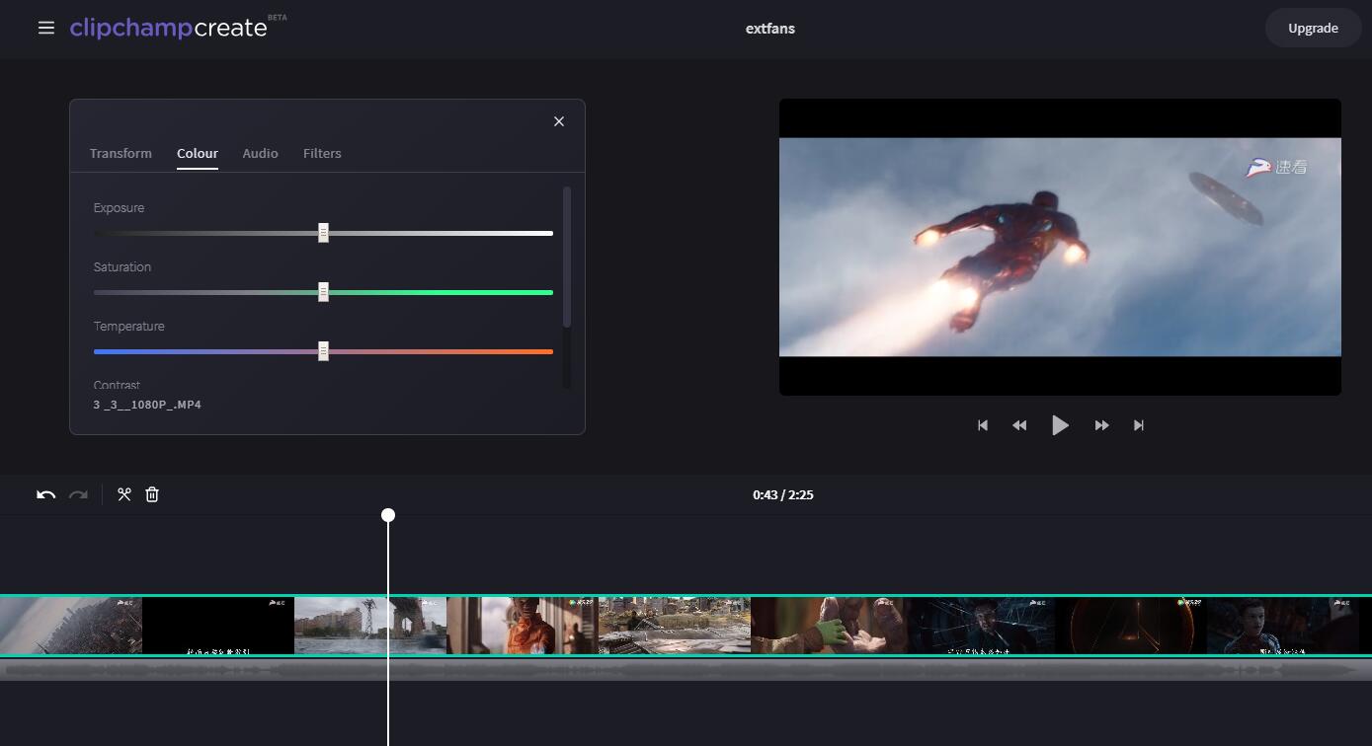This screenshot has height=746, width=1372.
Task: Skip to the end of video
Action: click(1139, 425)
